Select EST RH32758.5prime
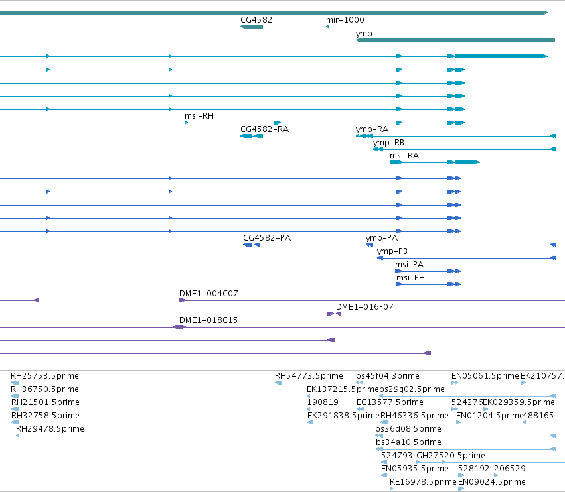The height and width of the screenshot is (492, 565). click(45, 416)
